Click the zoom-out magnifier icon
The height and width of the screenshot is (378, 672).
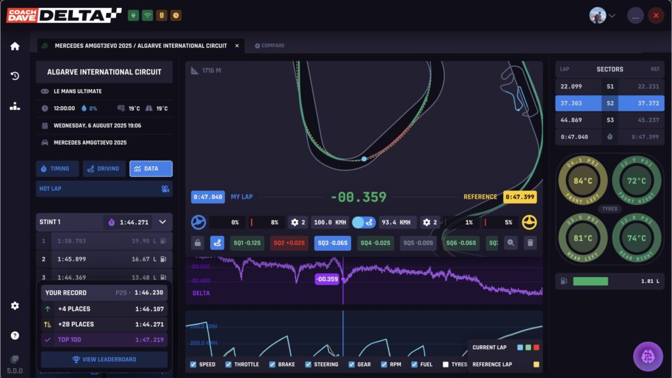(x=511, y=243)
